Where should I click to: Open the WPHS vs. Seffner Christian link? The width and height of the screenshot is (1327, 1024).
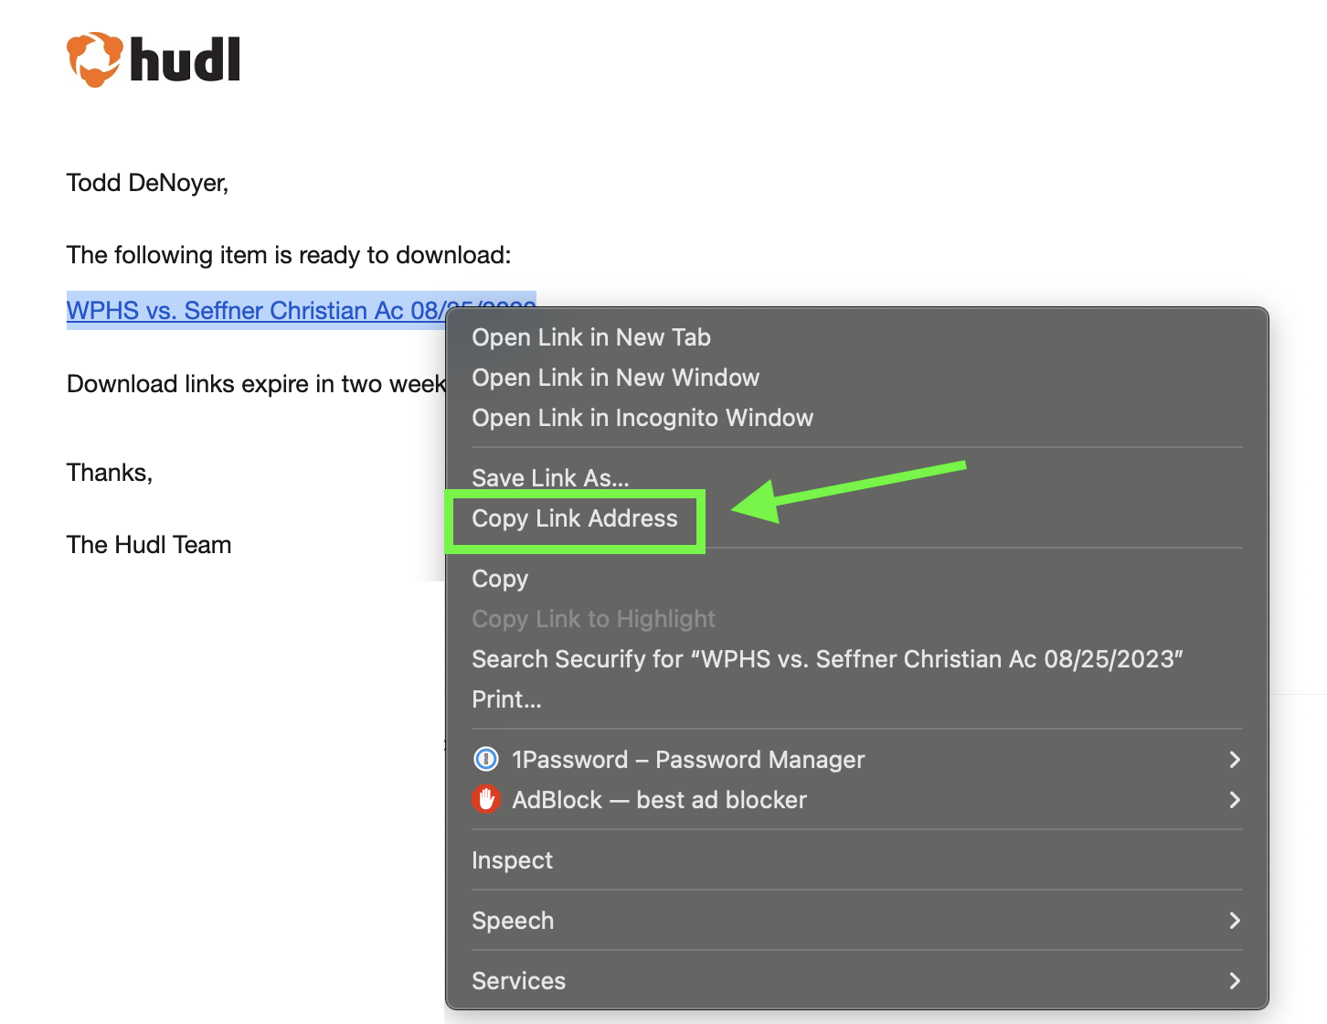click(255, 310)
